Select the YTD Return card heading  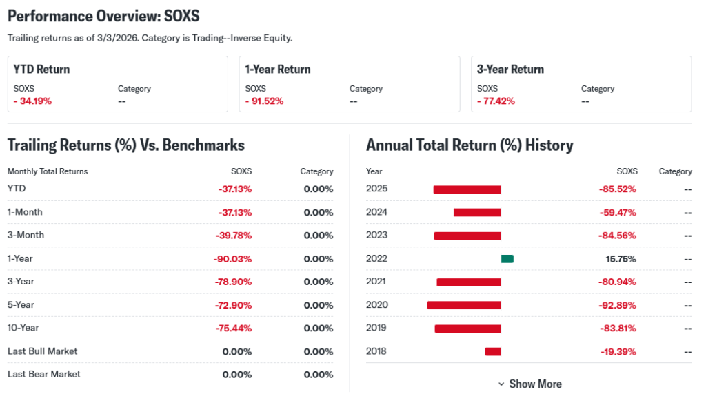[x=41, y=70]
